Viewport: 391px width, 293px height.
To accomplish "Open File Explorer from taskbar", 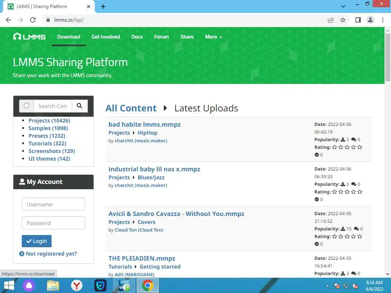I will [53, 285].
